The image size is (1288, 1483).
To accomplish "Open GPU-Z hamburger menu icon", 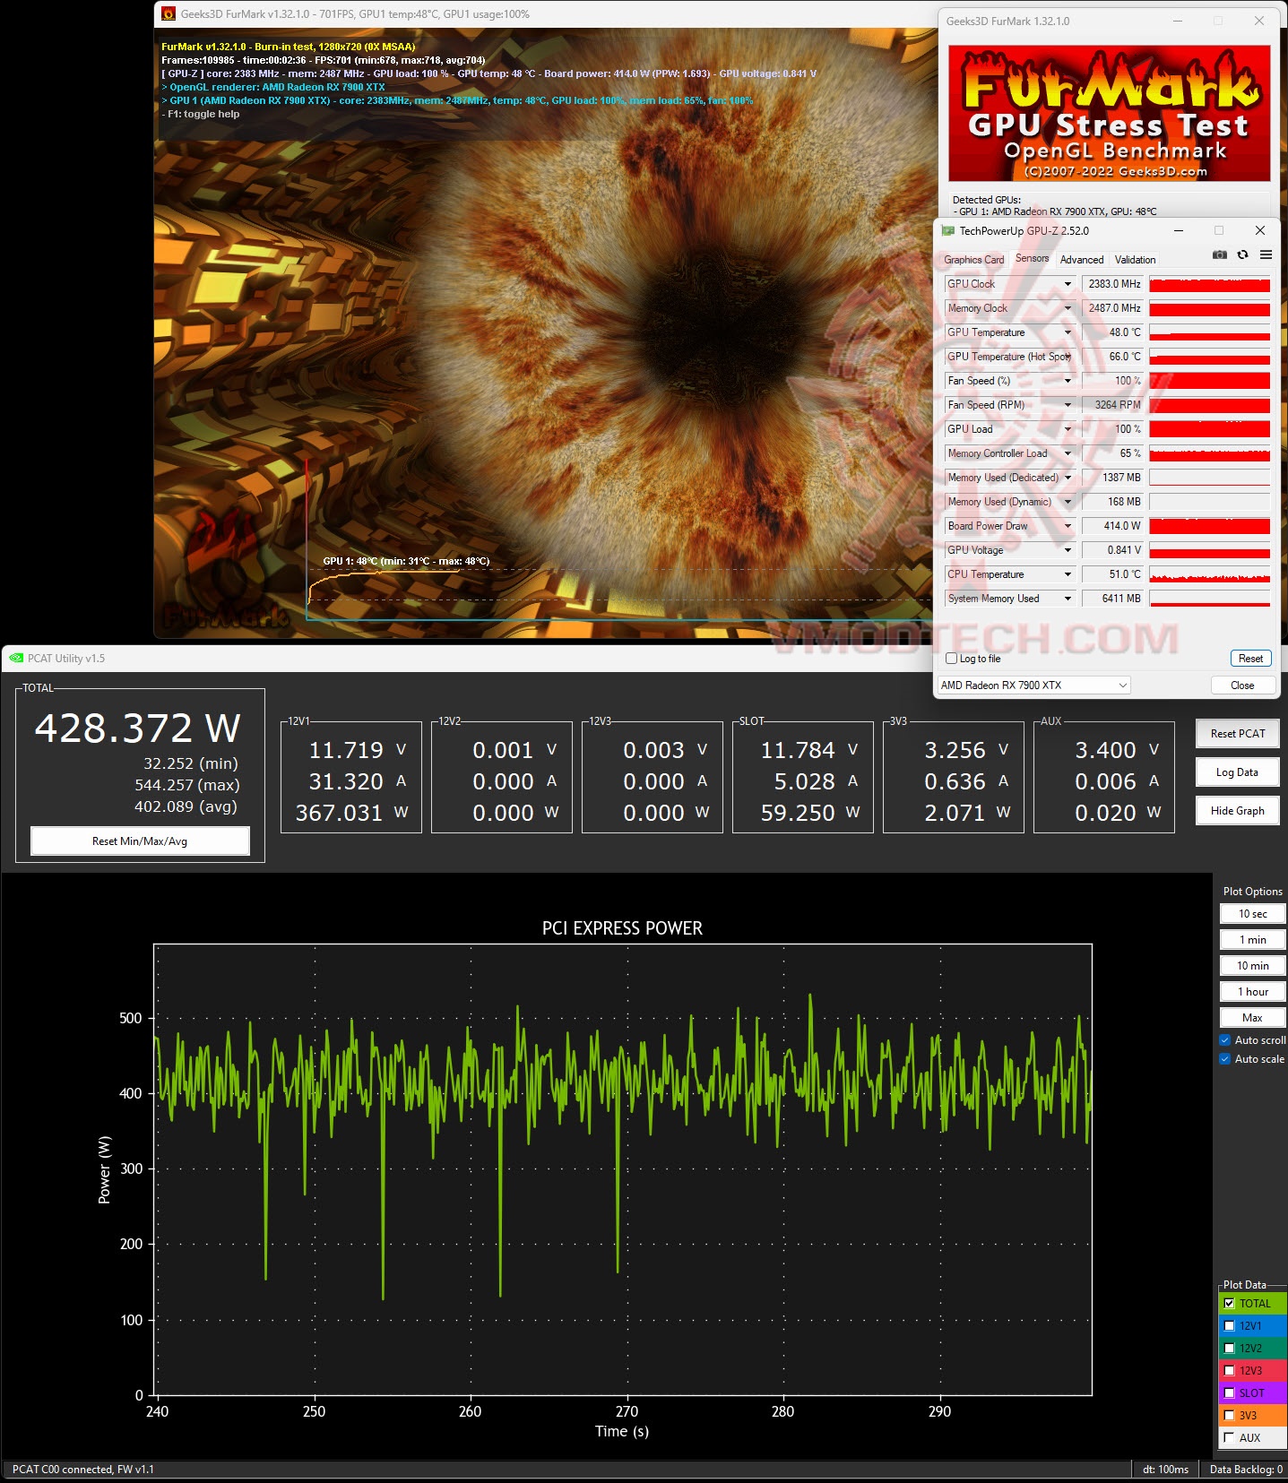I will [1266, 255].
